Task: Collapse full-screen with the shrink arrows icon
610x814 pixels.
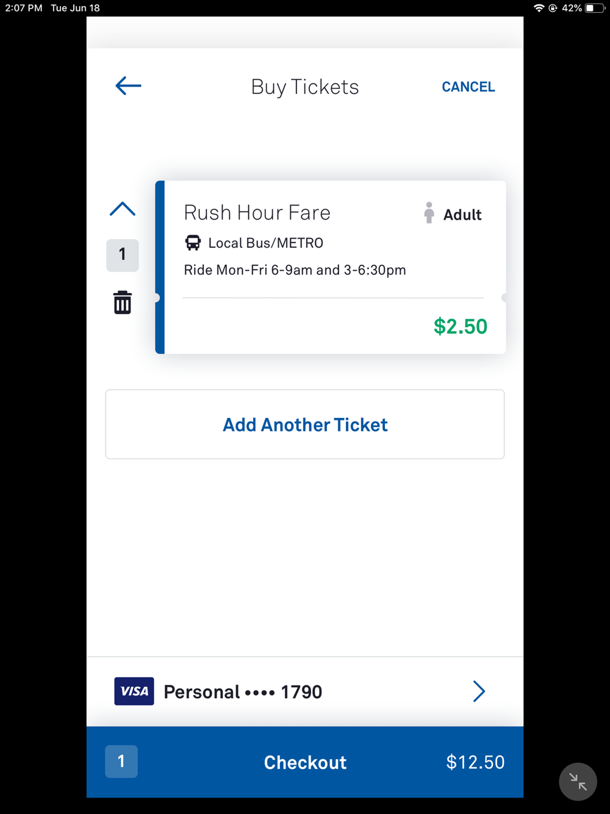Action: [578, 782]
